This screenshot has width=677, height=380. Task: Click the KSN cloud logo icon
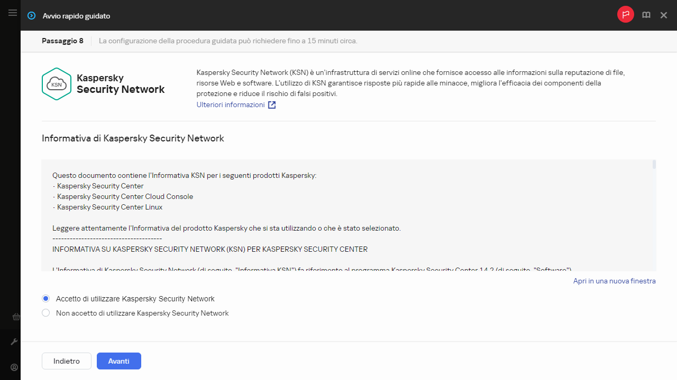56,83
